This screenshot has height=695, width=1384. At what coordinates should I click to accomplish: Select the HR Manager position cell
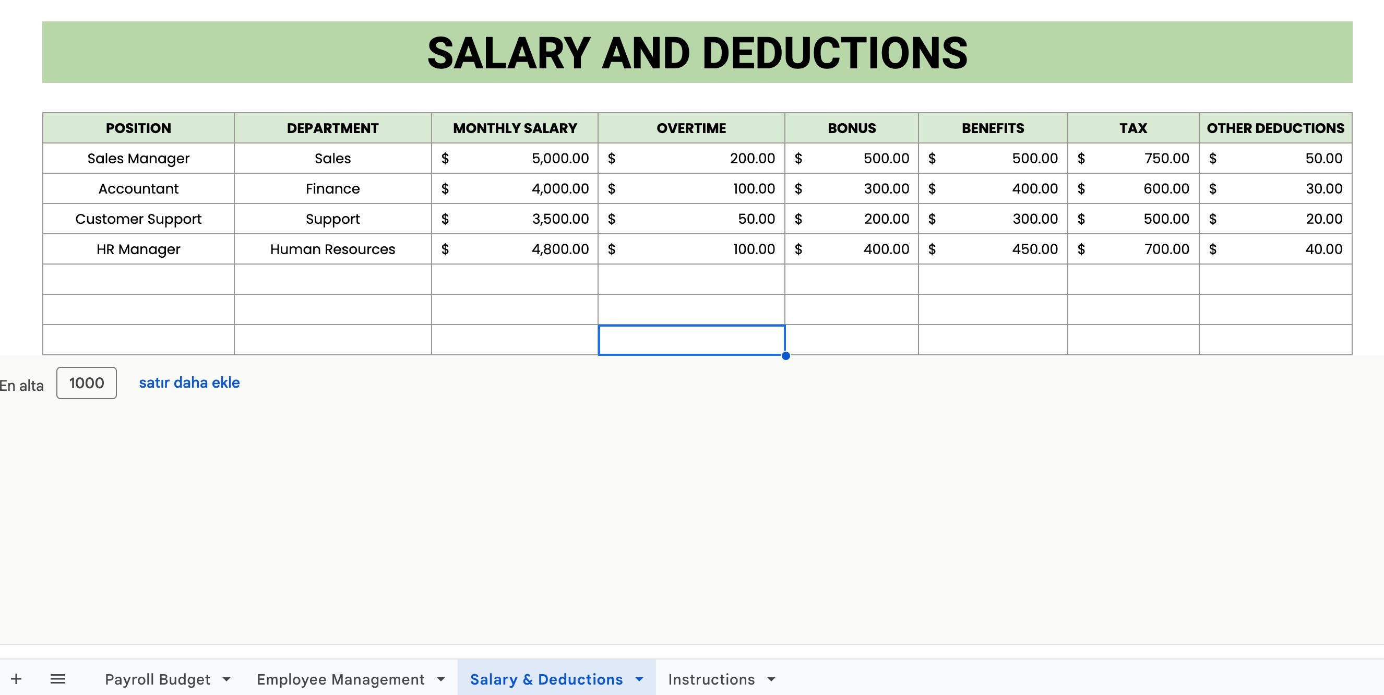pos(138,249)
